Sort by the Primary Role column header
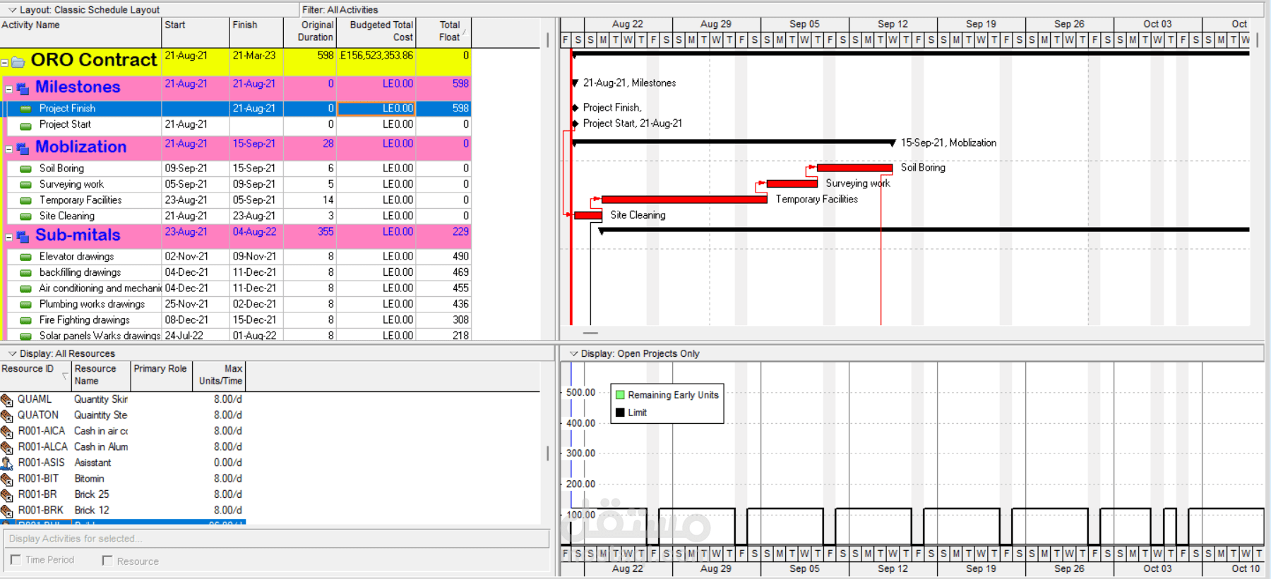Viewport: 1271px width, 579px height. tap(161, 376)
